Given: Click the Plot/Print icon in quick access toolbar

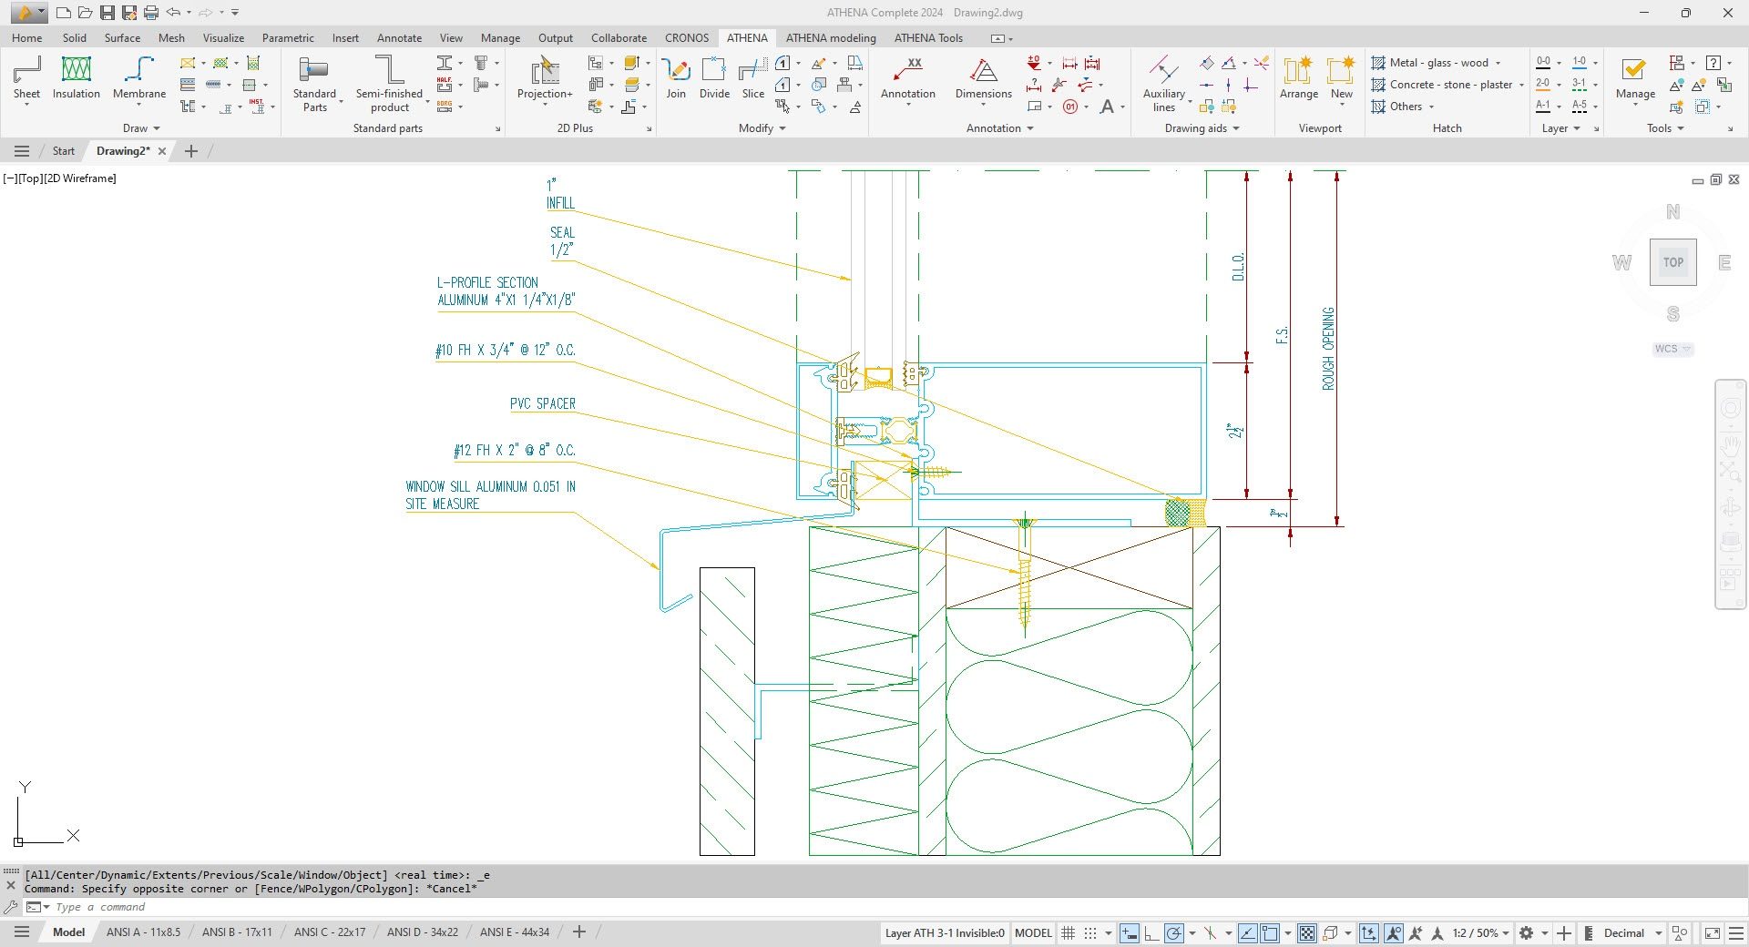Looking at the screenshot, I should [151, 13].
